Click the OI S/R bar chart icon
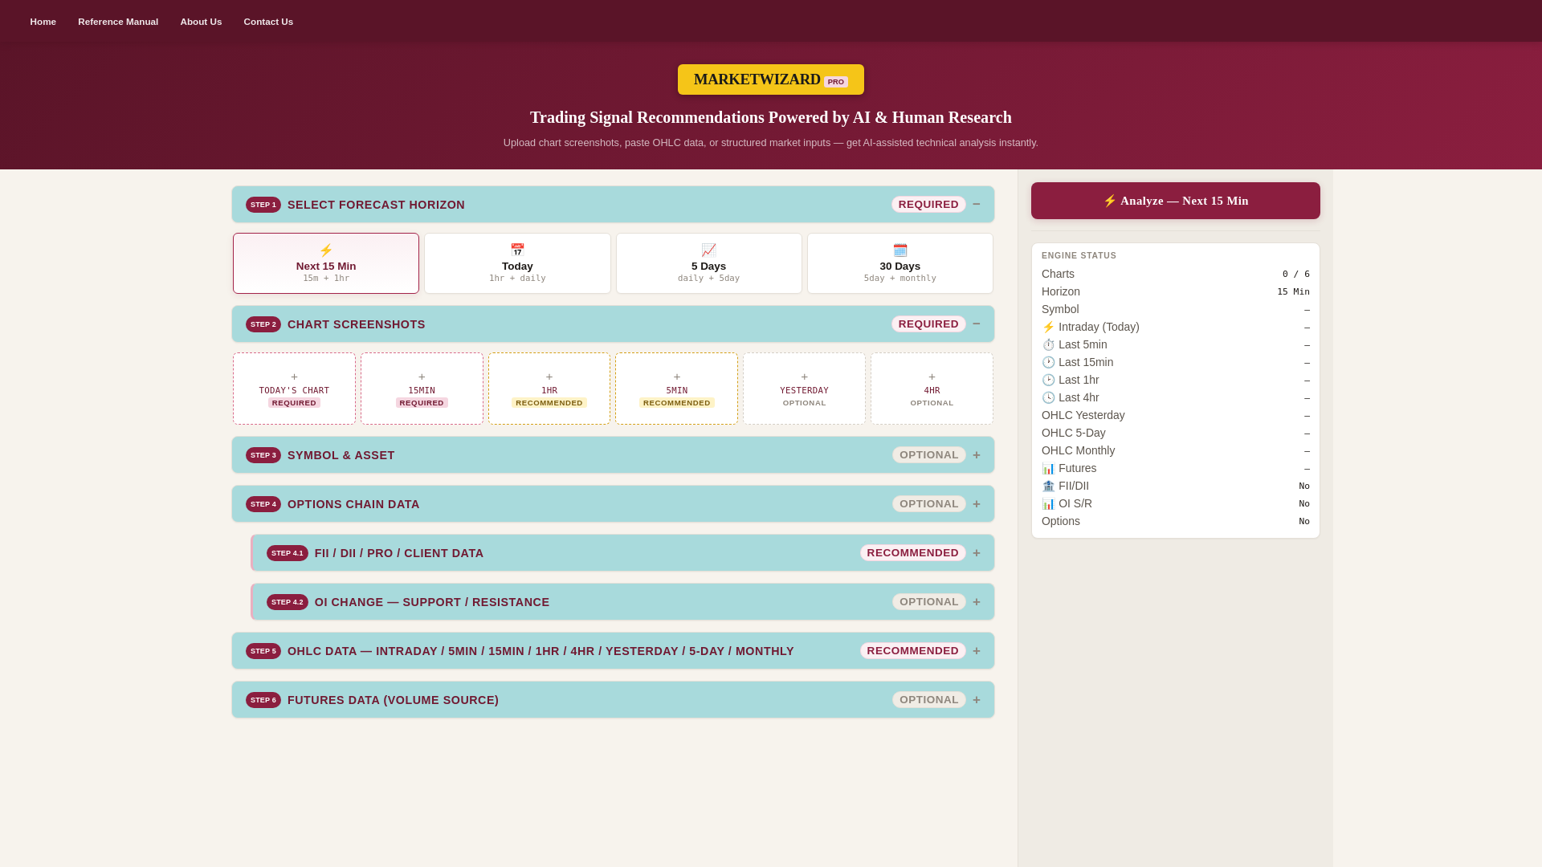 click(1048, 503)
